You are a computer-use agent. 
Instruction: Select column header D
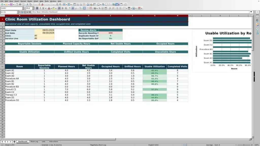pyautogui.click(x=88, y=16)
